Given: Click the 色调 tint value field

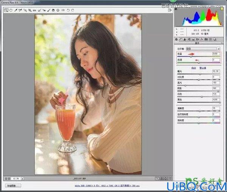Looking at the screenshot, I should 216,60.
